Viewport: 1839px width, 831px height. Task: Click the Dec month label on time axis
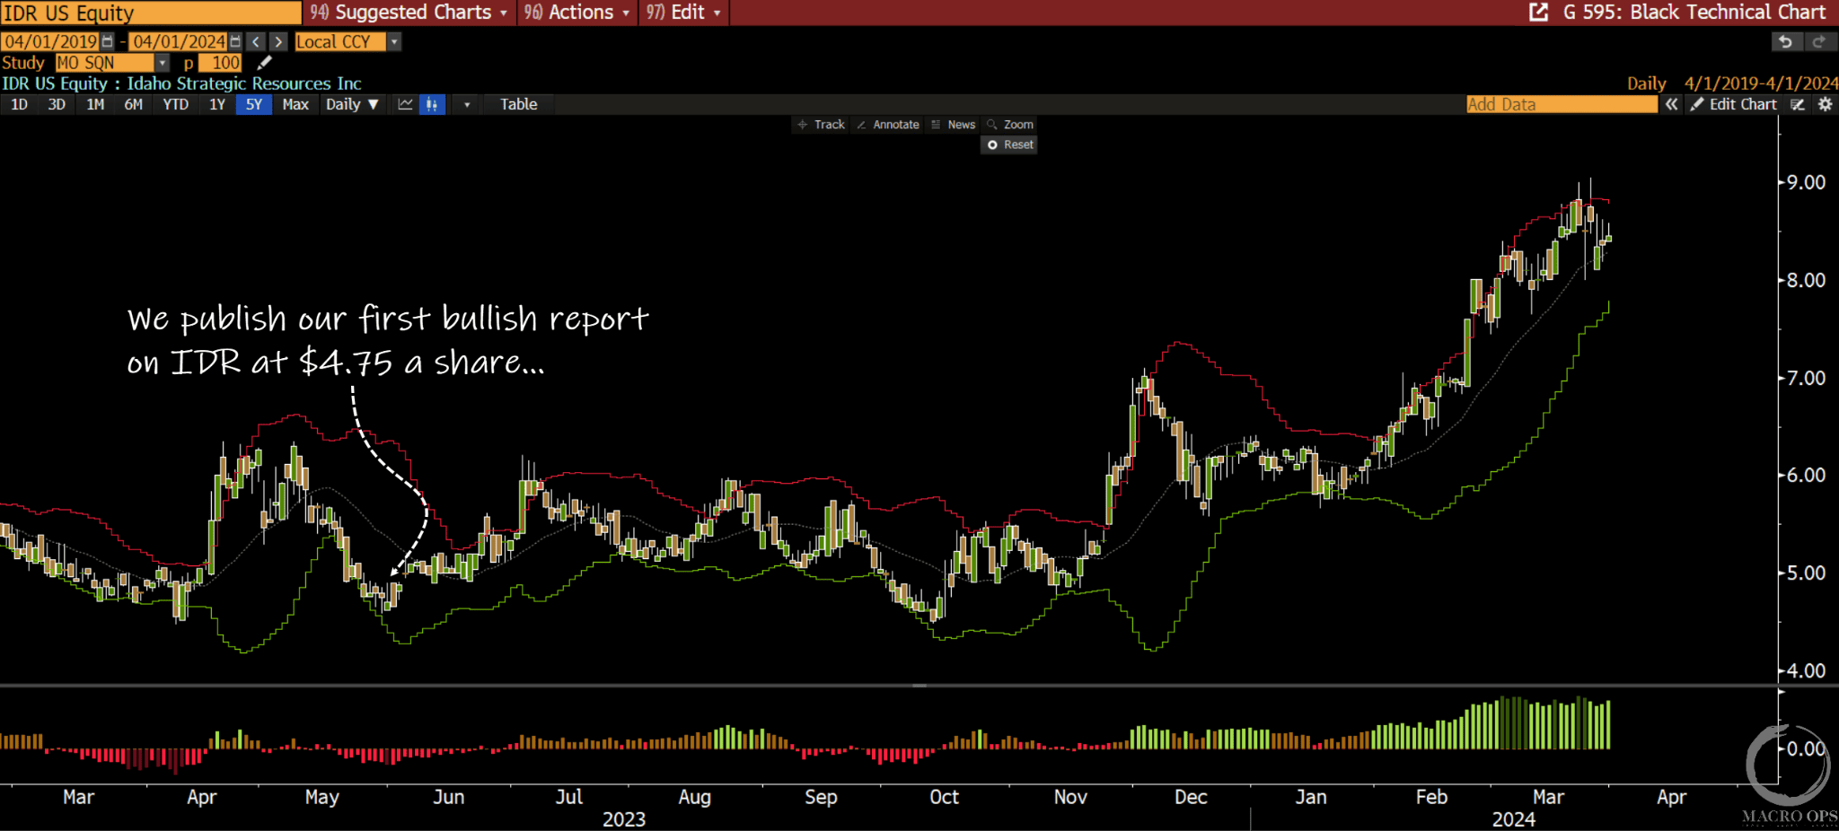point(1191,797)
